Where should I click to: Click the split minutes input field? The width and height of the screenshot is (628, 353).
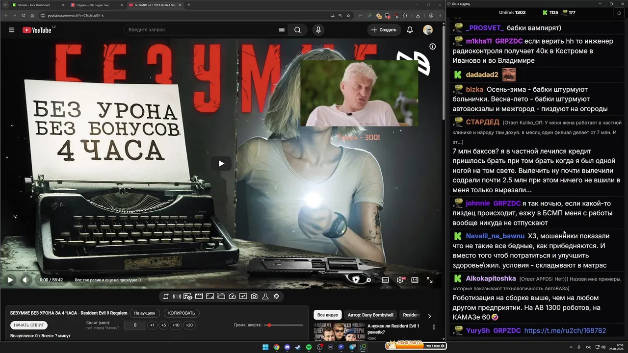135,325
